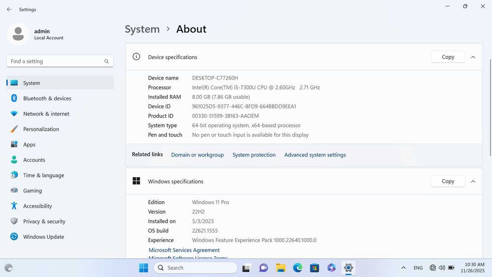Focus the Find a setting search box
This screenshot has height=277, width=492.
tap(60, 61)
